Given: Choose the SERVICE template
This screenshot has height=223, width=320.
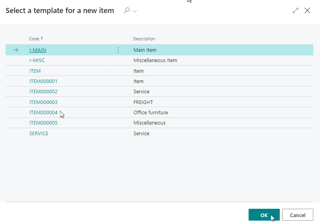Looking at the screenshot, I should [x=39, y=133].
